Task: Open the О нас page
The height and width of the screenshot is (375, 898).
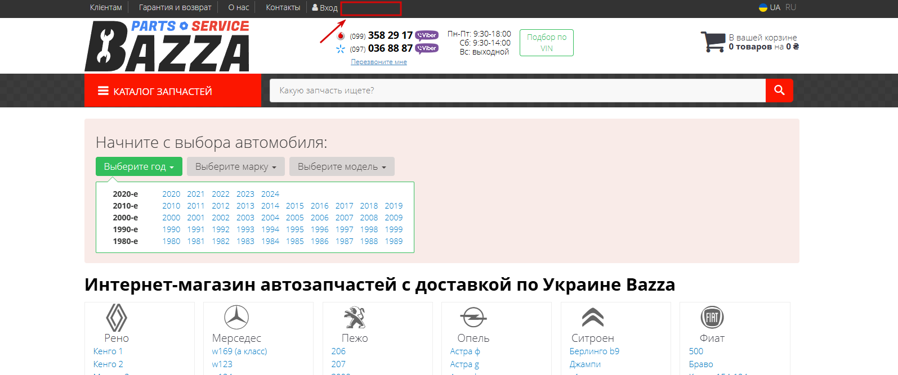Action: pyautogui.click(x=239, y=7)
